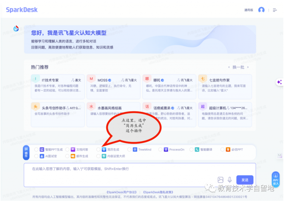Click the orange 必优PPT plugin icon

[x=228, y=149]
